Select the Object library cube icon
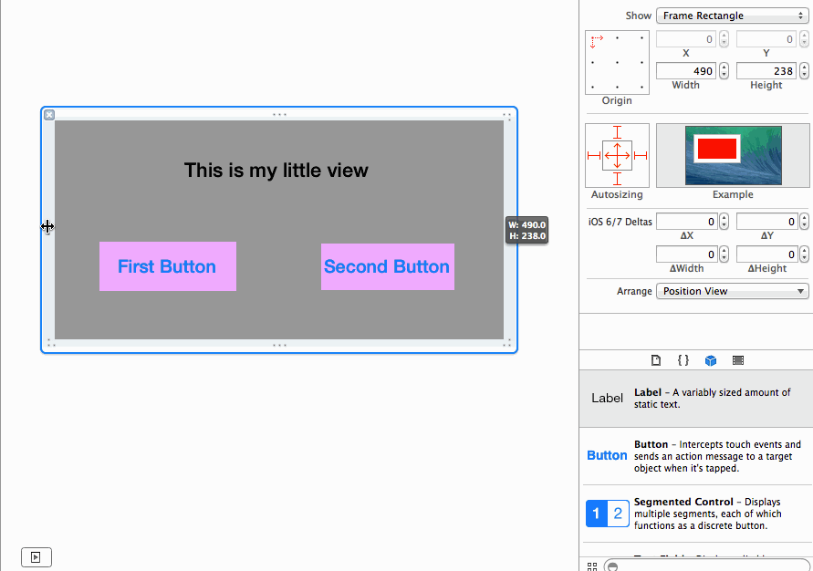This screenshot has width=813, height=571. pos(711,360)
